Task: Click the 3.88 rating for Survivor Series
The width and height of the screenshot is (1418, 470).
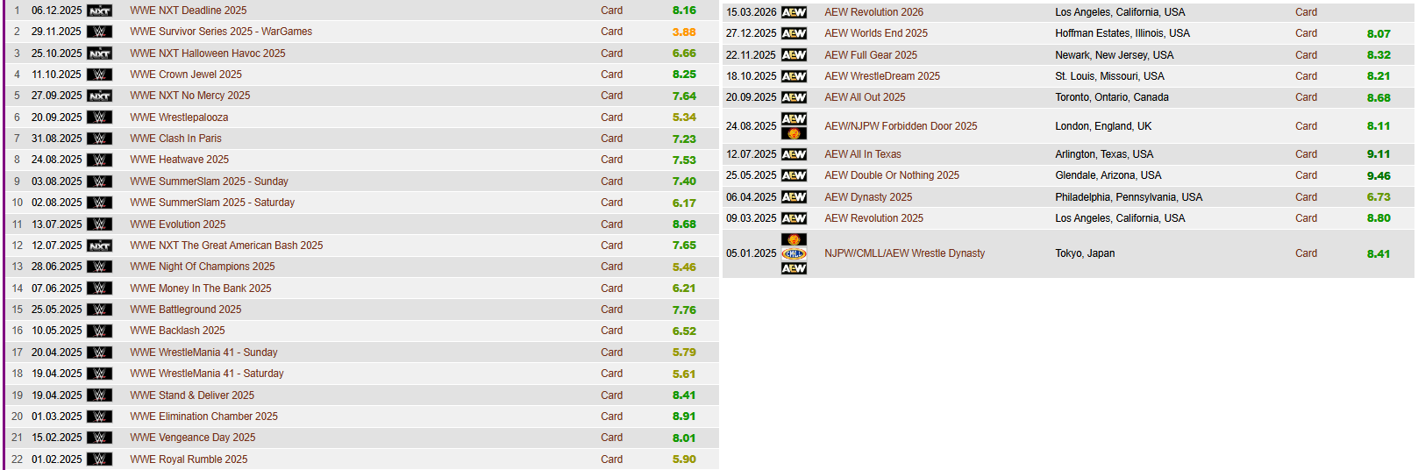Action: (684, 32)
